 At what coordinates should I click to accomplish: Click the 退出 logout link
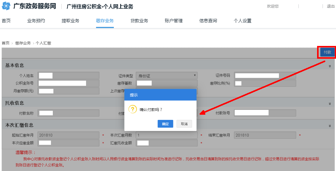pos(331,6)
